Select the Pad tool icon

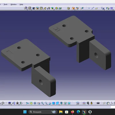pyautogui.click(x=26, y=8)
